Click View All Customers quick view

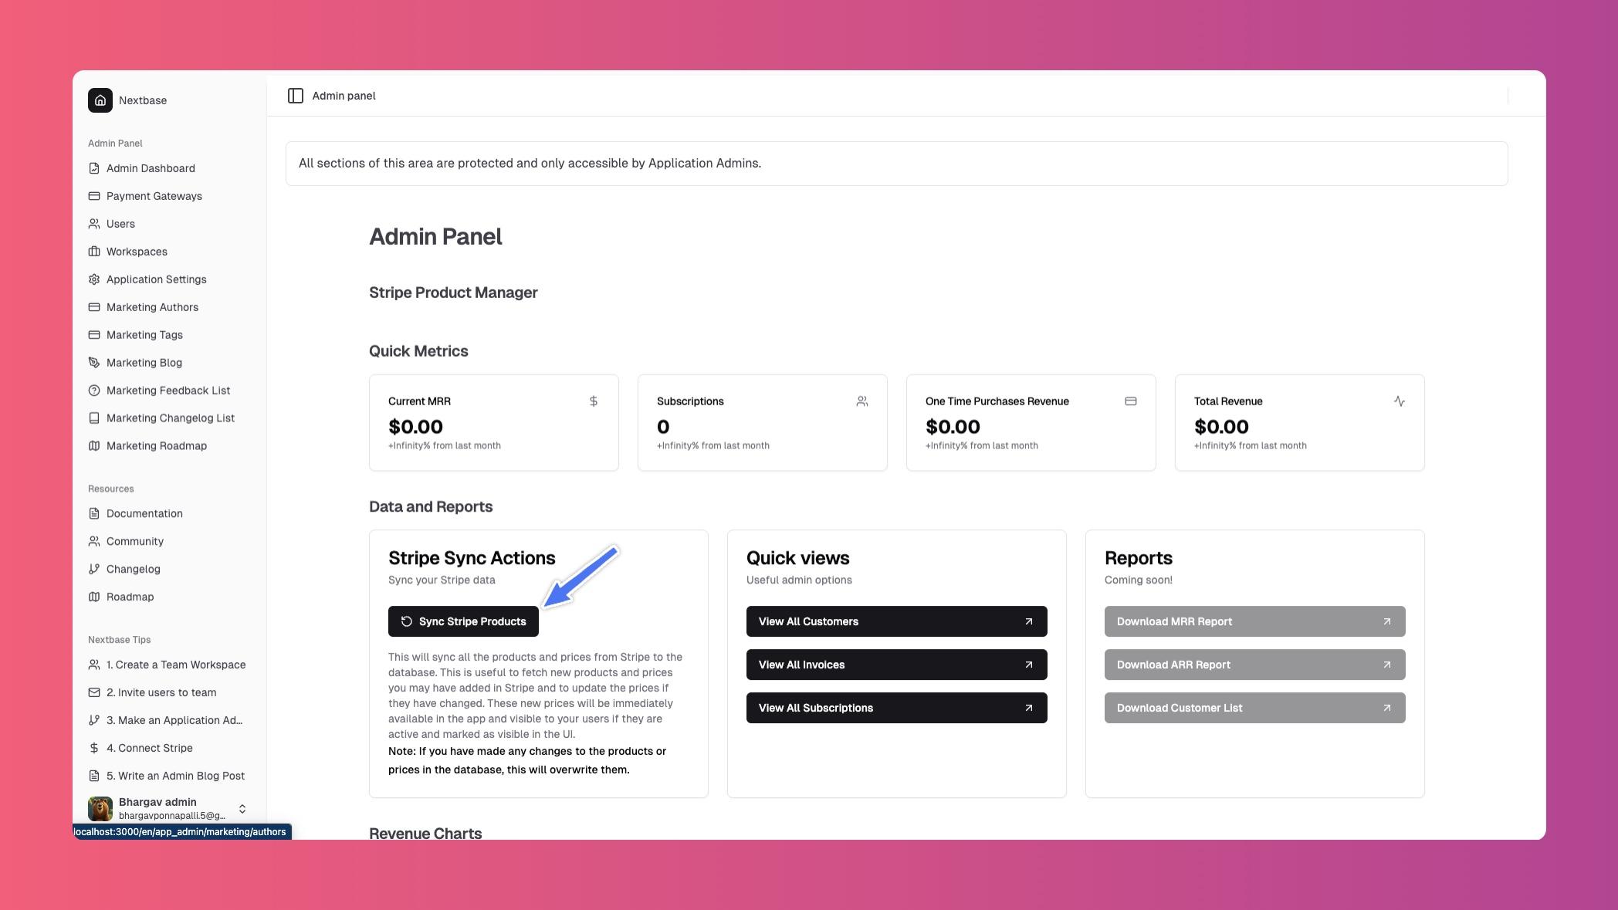pos(897,620)
